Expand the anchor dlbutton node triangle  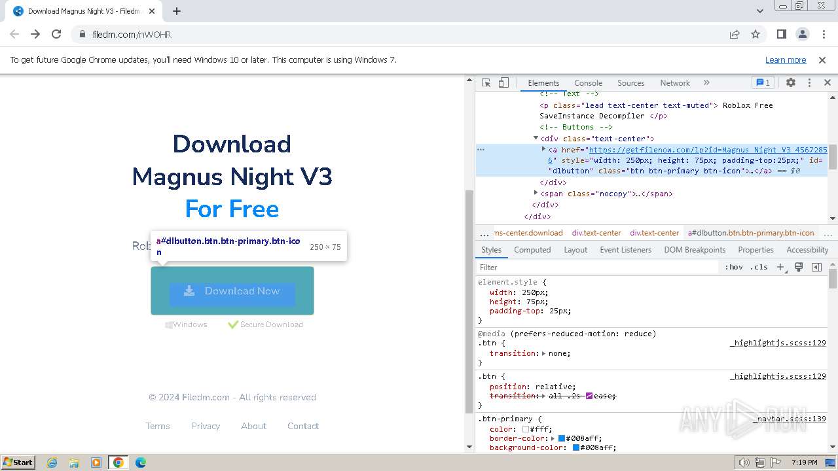pyautogui.click(x=543, y=149)
